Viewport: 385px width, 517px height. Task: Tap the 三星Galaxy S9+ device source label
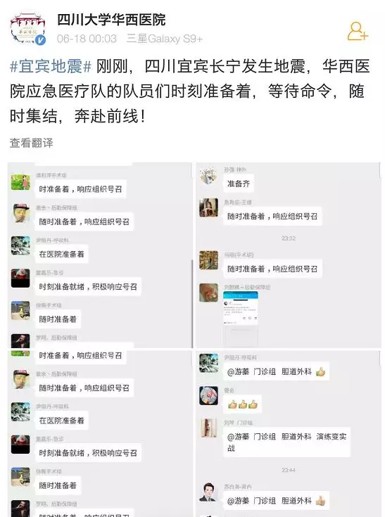164,39
